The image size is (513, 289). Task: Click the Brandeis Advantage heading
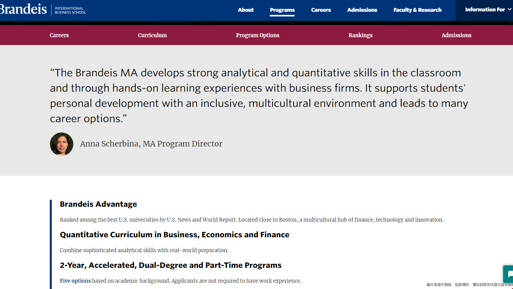(98, 204)
